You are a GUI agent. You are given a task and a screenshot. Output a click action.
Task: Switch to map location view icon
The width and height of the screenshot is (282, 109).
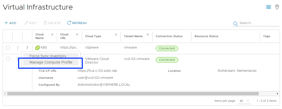277,7
